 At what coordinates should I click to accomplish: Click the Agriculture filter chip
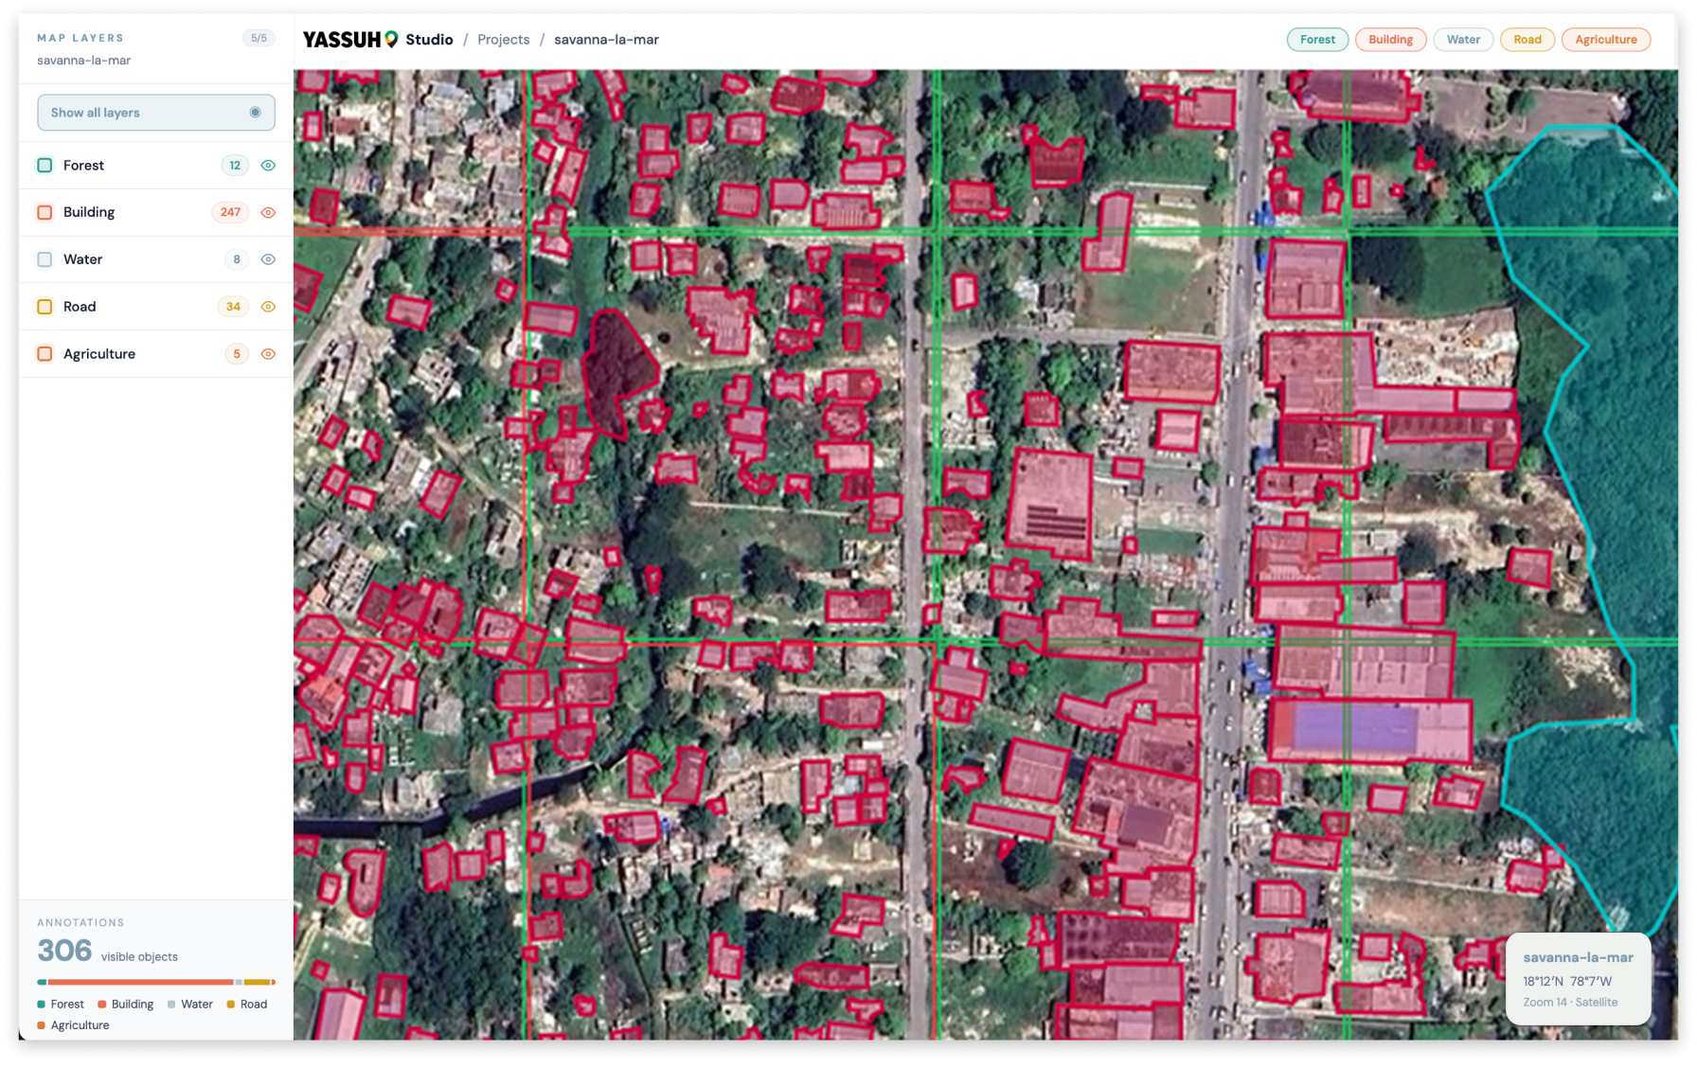coord(1605,40)
